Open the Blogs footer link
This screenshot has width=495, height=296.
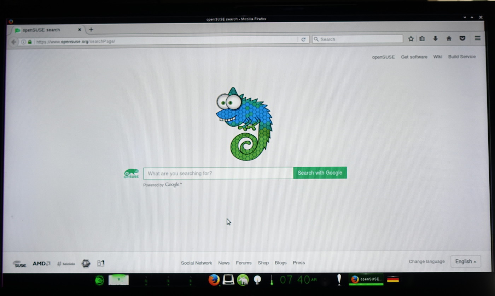pos(280,263)
